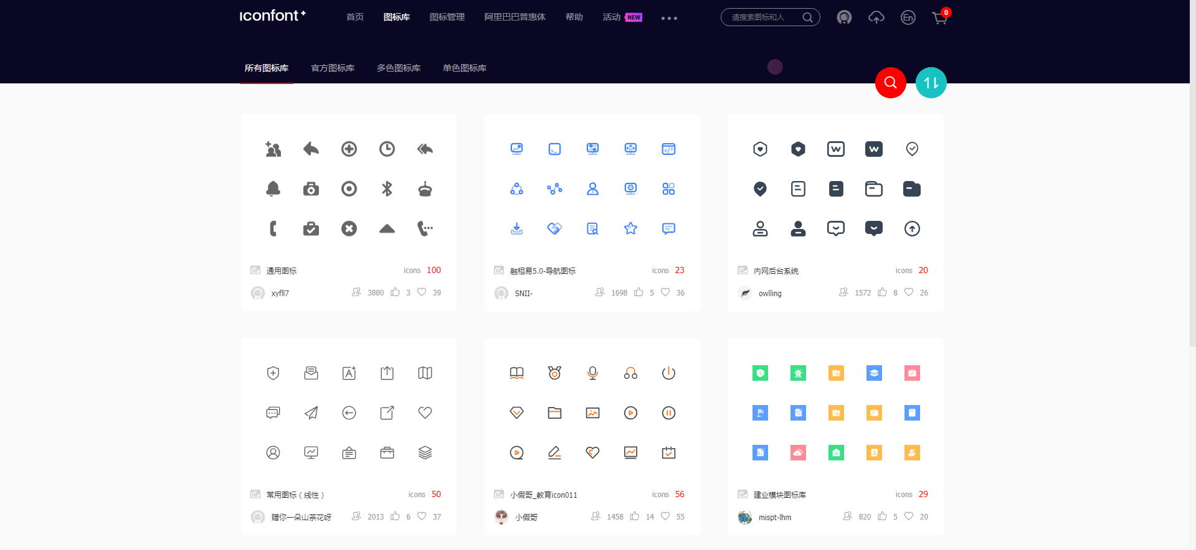Open author owlling's profile

pos(769,293)
